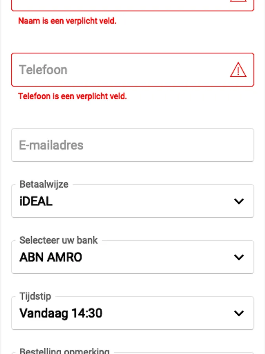This screenshot has width=265, height=354.
Task: Click the Tijdstip label
Action: (x=35, y=296)
